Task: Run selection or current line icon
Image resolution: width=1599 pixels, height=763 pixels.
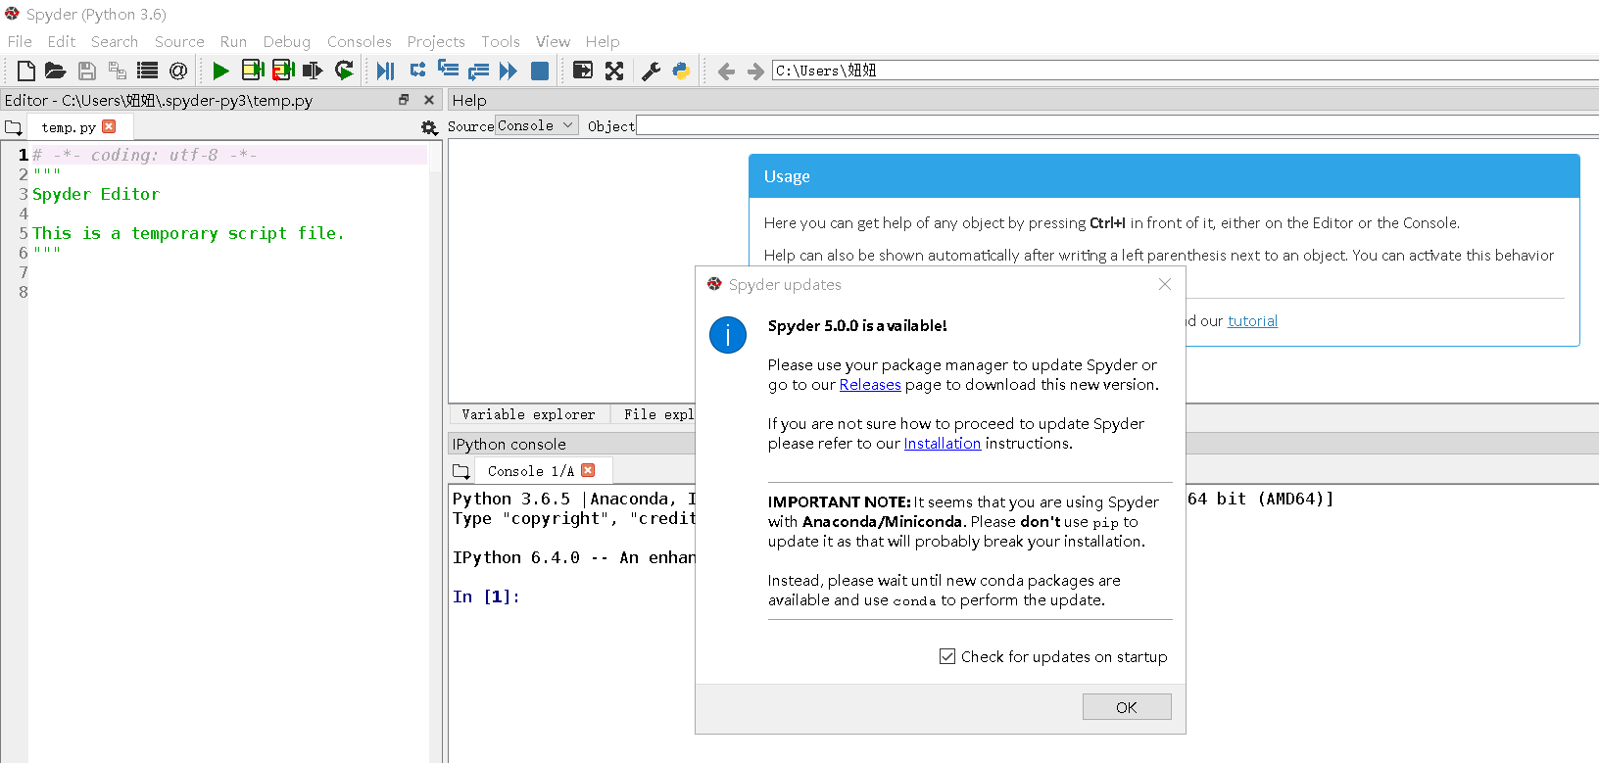Action: click(x=313, y=71)
